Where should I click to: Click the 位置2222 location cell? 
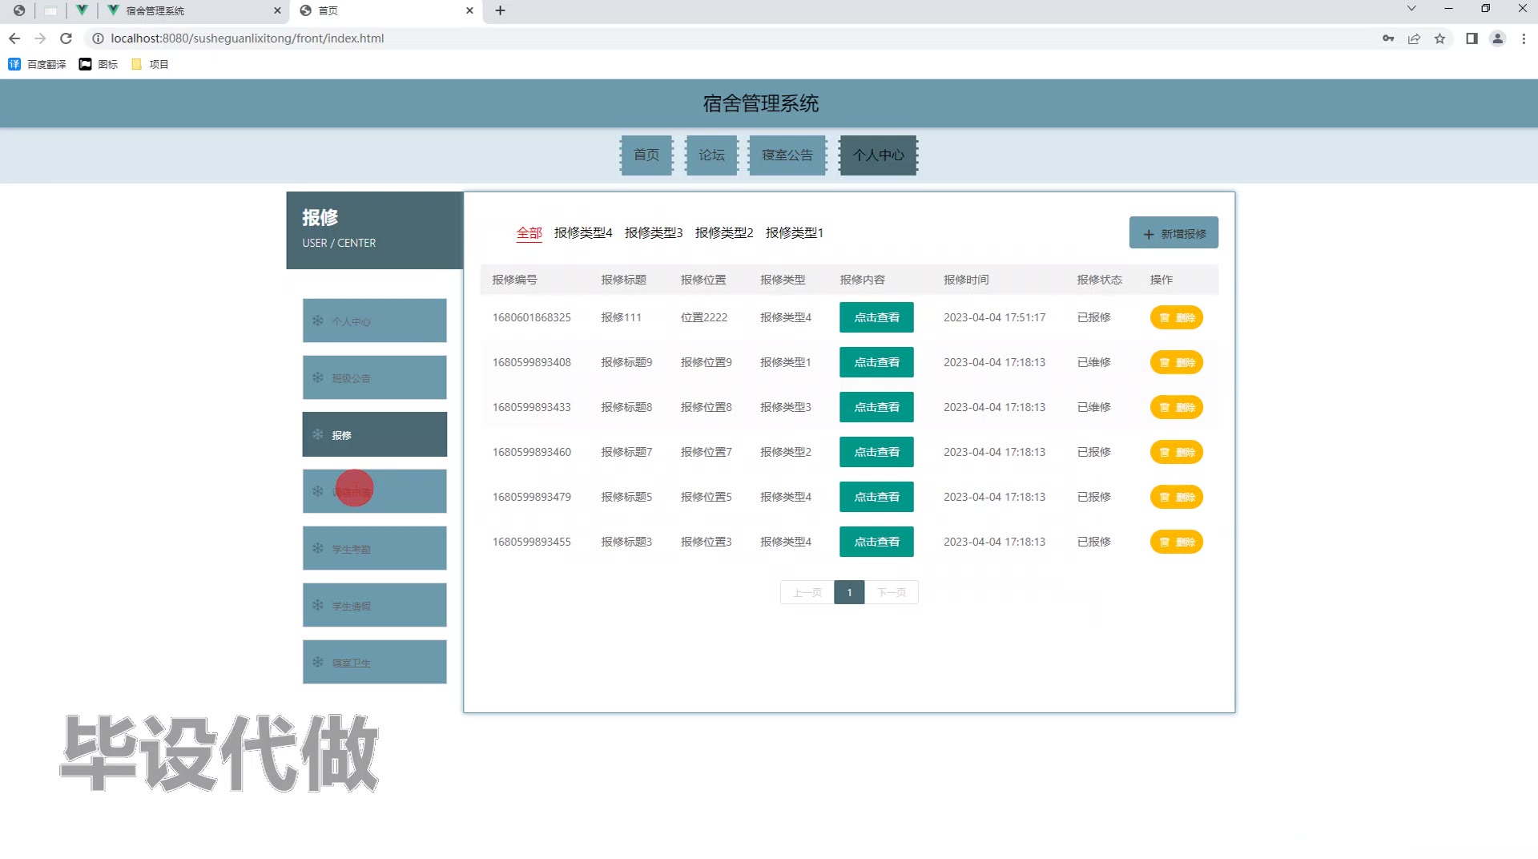(704, 317)
